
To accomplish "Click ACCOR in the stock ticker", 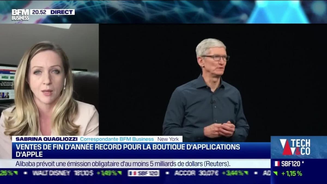I will tap(185, 173).
